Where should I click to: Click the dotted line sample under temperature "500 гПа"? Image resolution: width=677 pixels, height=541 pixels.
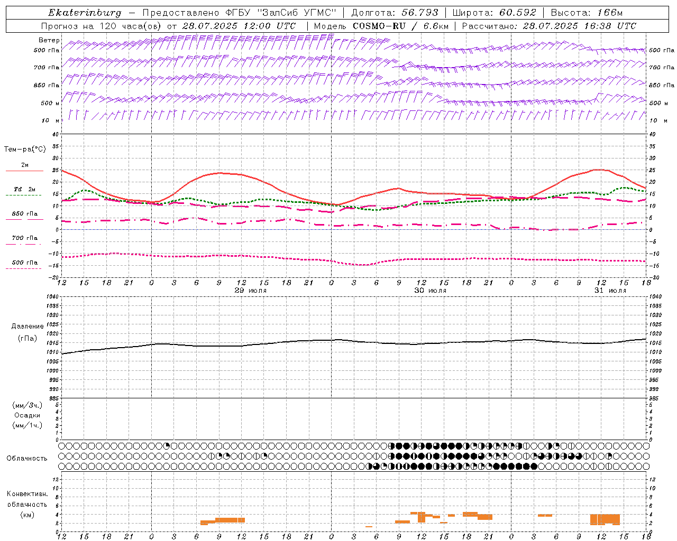pos(24,269)
